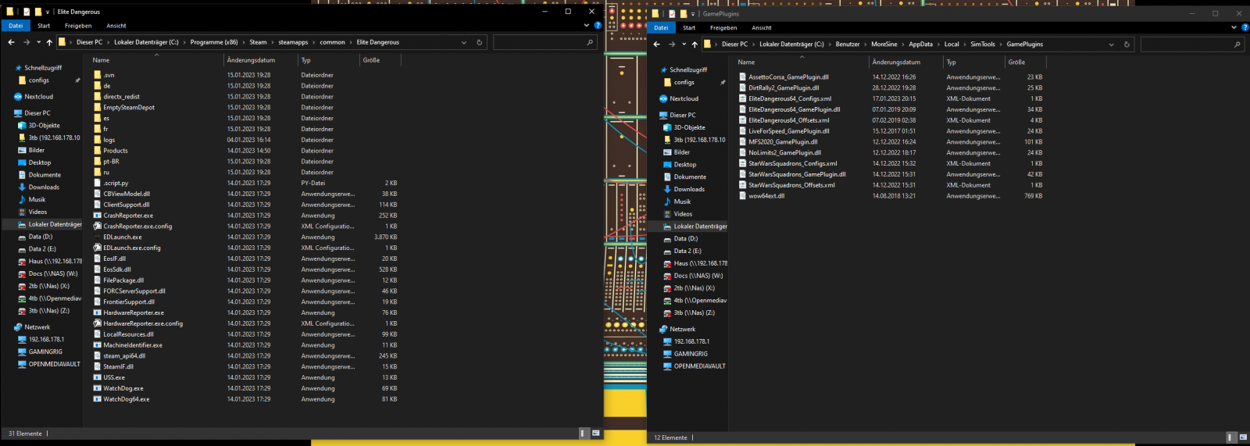Screen dimensions: 1250x446
Task: Sort by Änderungsdatum column in left window
Action: (251, 60)
